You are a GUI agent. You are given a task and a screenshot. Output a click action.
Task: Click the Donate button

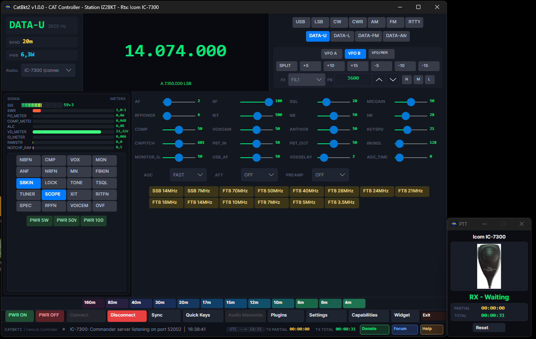[x=375, y=329]
